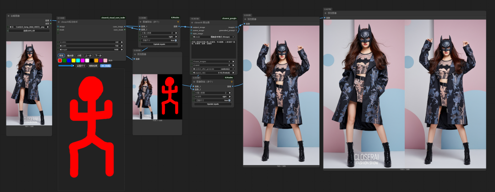Toggle the true switch on upper 图像联结 node

click(176, 40)
